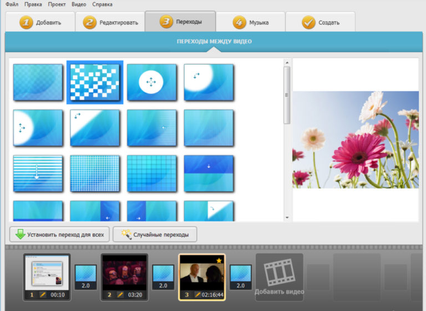Click the 00:10 duration on clip 1
426x311 pixels.
pos(58,295)
